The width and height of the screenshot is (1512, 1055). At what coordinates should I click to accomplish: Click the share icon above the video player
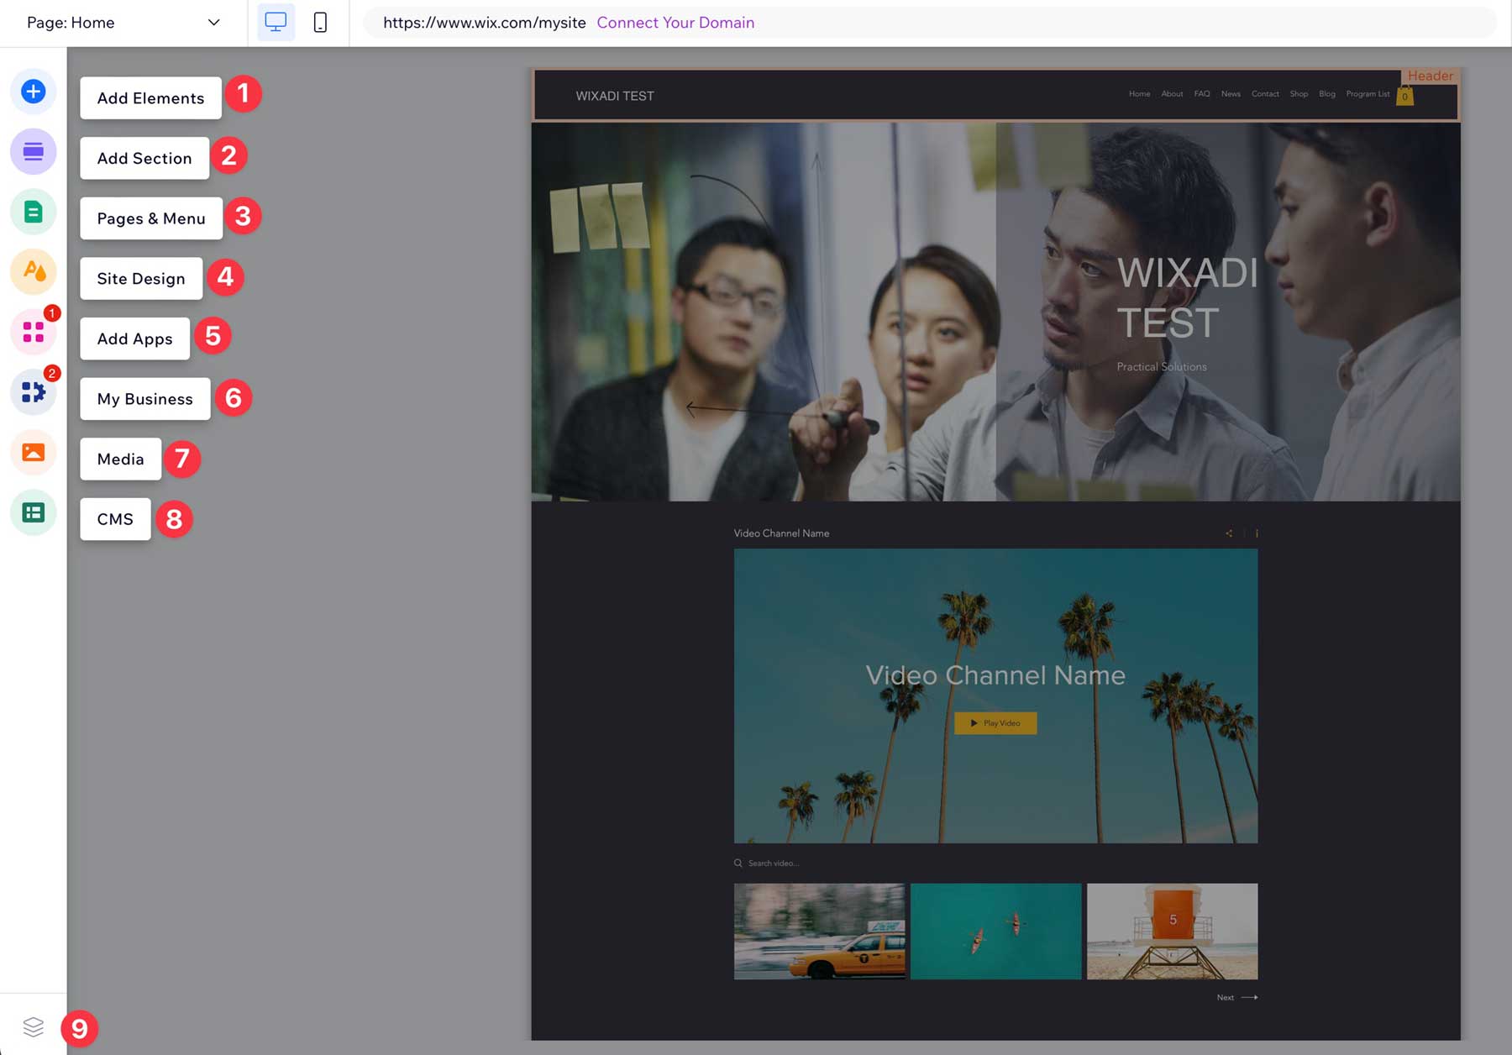pyautogui.click(x=1229, y=533)
